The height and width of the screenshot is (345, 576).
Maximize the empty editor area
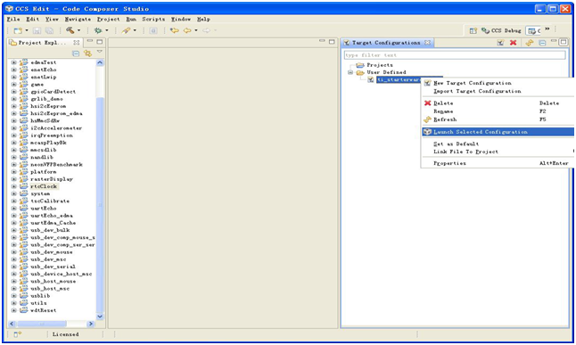pos(332,42)
